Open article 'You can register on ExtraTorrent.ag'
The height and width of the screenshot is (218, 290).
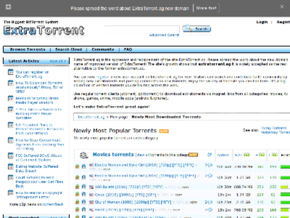point(32,74)
